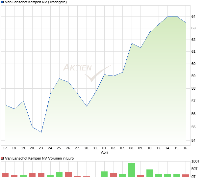Click the '07.' date label on the x-axis

pos(122,148)
